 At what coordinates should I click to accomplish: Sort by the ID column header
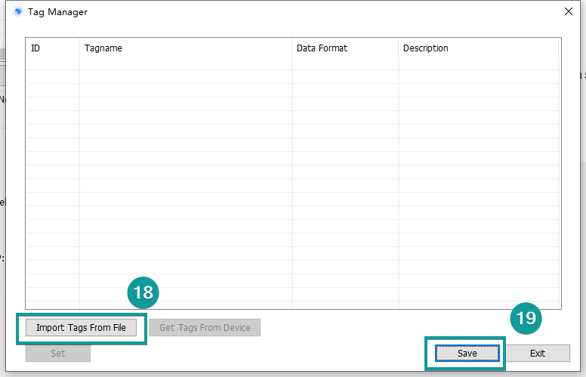52,48
